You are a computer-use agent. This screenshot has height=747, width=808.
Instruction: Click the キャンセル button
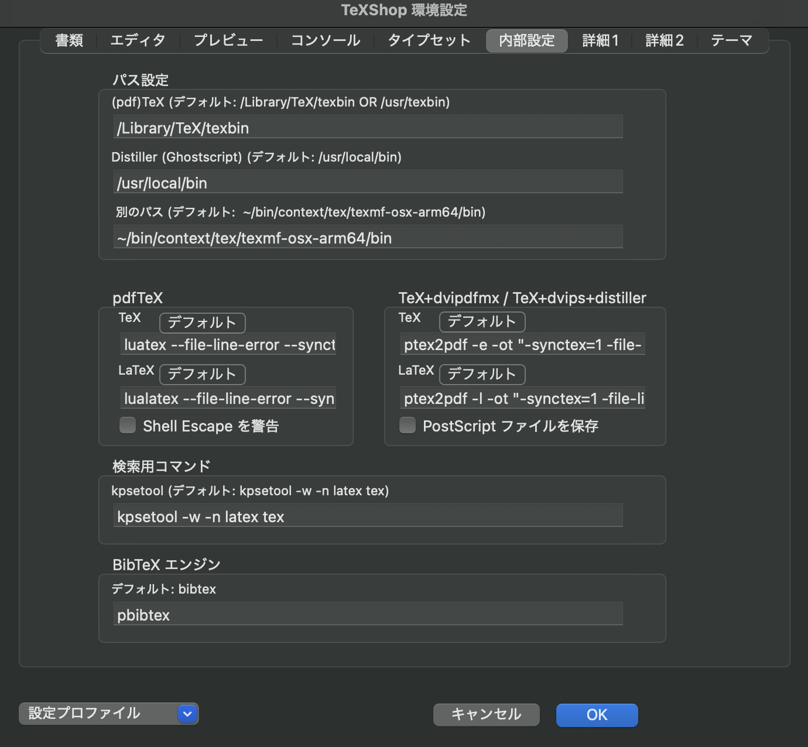tap(486, 714)
